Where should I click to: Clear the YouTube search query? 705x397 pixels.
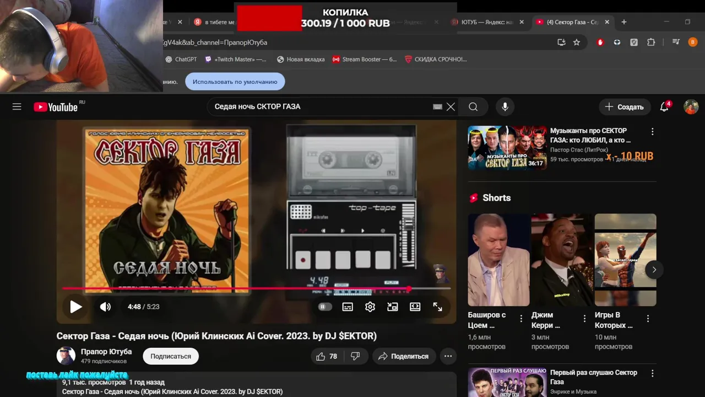click(451, 107)
